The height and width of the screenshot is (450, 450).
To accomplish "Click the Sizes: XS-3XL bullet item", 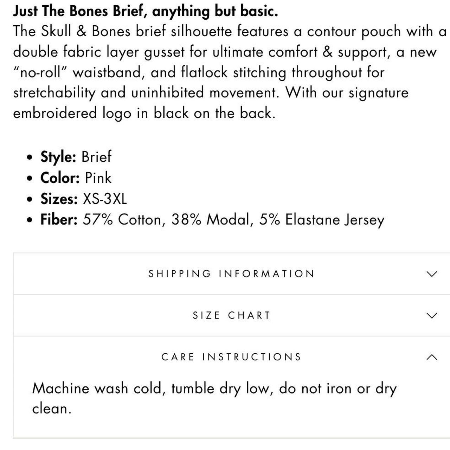I will [83, 199].
